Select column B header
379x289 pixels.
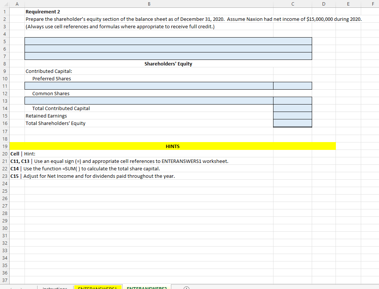[149, 4]
